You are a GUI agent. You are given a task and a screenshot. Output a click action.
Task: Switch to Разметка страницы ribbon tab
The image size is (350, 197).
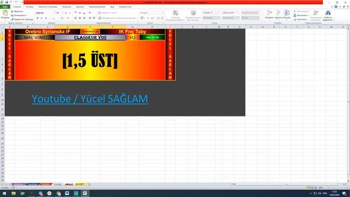pos(48,7)
